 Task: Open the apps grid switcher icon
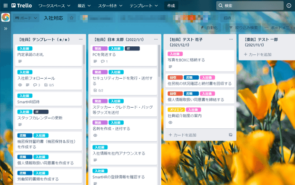(5, 5)
